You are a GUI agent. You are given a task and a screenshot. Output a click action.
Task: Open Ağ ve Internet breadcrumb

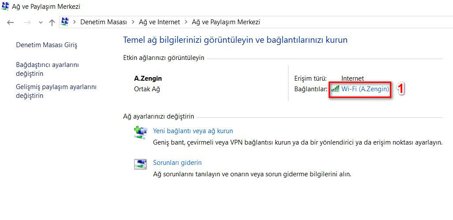click(159, 22)
